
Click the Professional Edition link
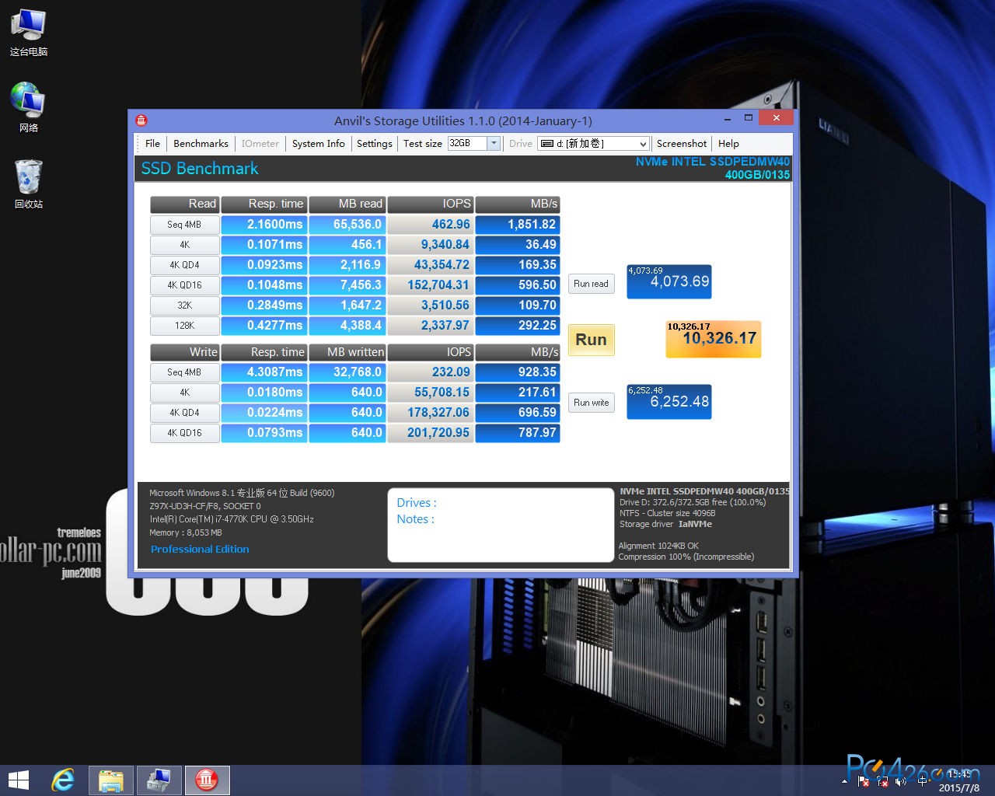tap(200, 550)
